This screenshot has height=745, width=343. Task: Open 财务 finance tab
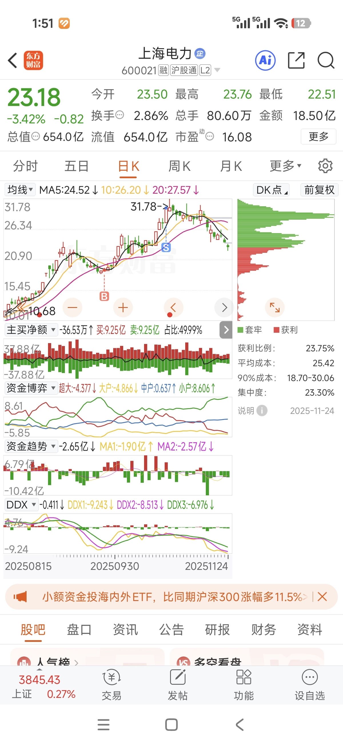pyautogui.click(x=264, y=630)
